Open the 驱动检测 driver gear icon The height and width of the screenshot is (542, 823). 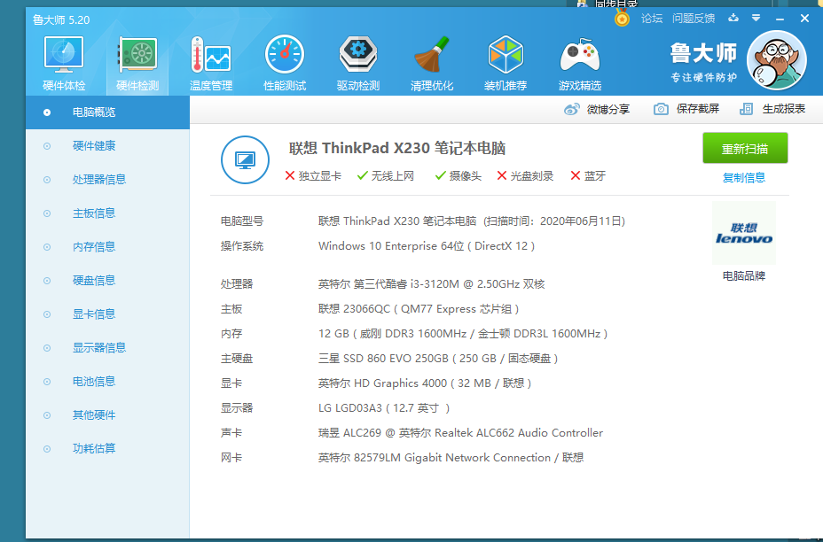(x=358, y=64)
